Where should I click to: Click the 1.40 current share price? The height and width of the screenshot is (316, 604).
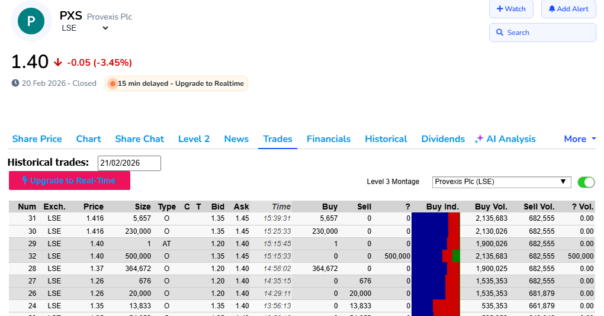[x=30, y=62]
